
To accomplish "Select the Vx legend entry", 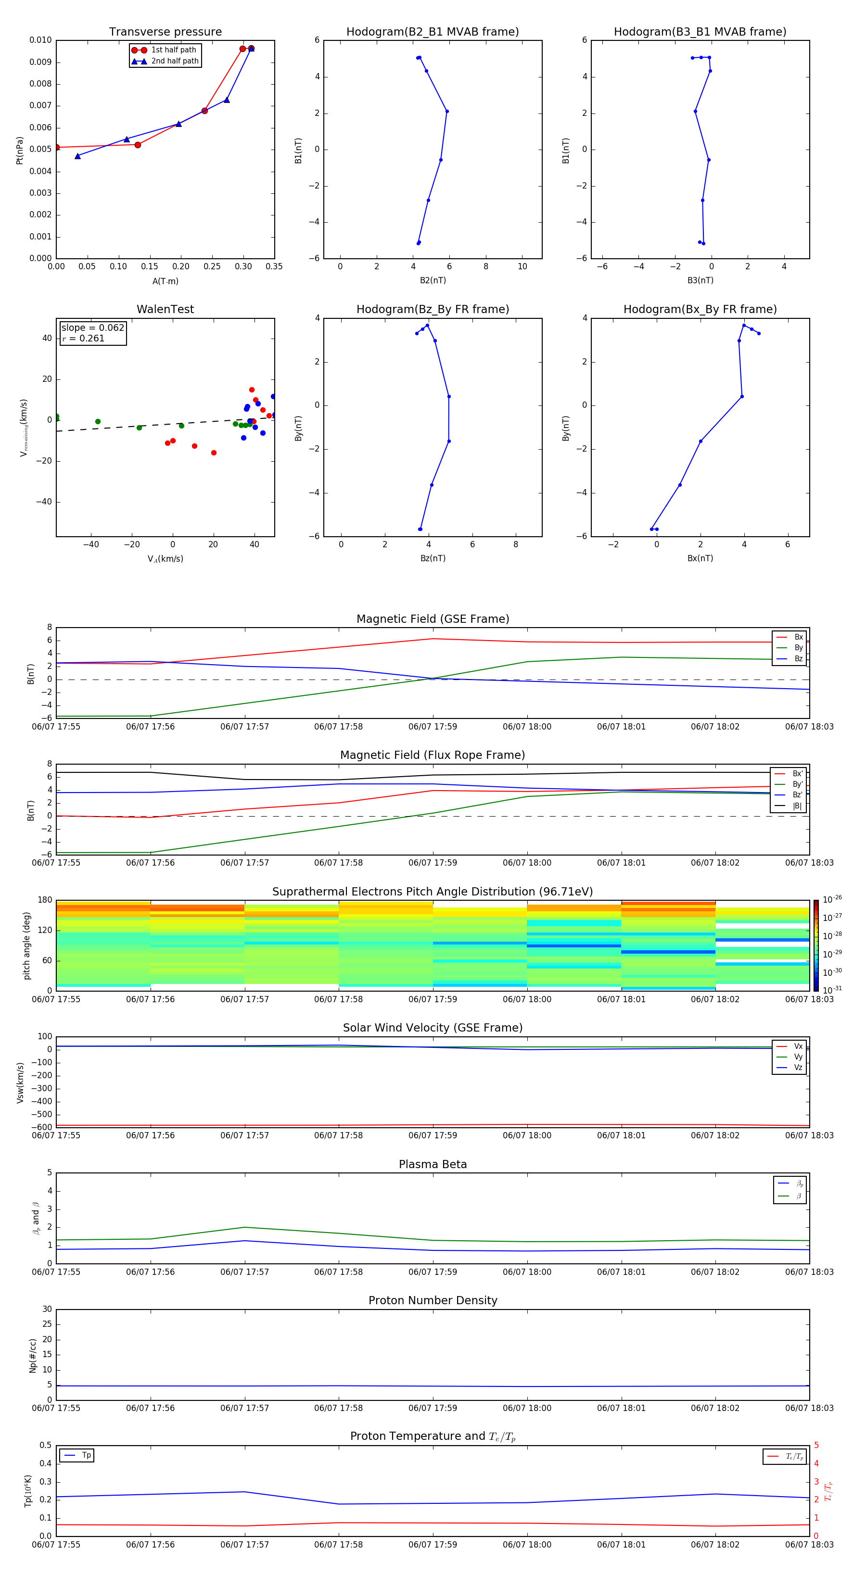I will click(x=790, y=1046).
